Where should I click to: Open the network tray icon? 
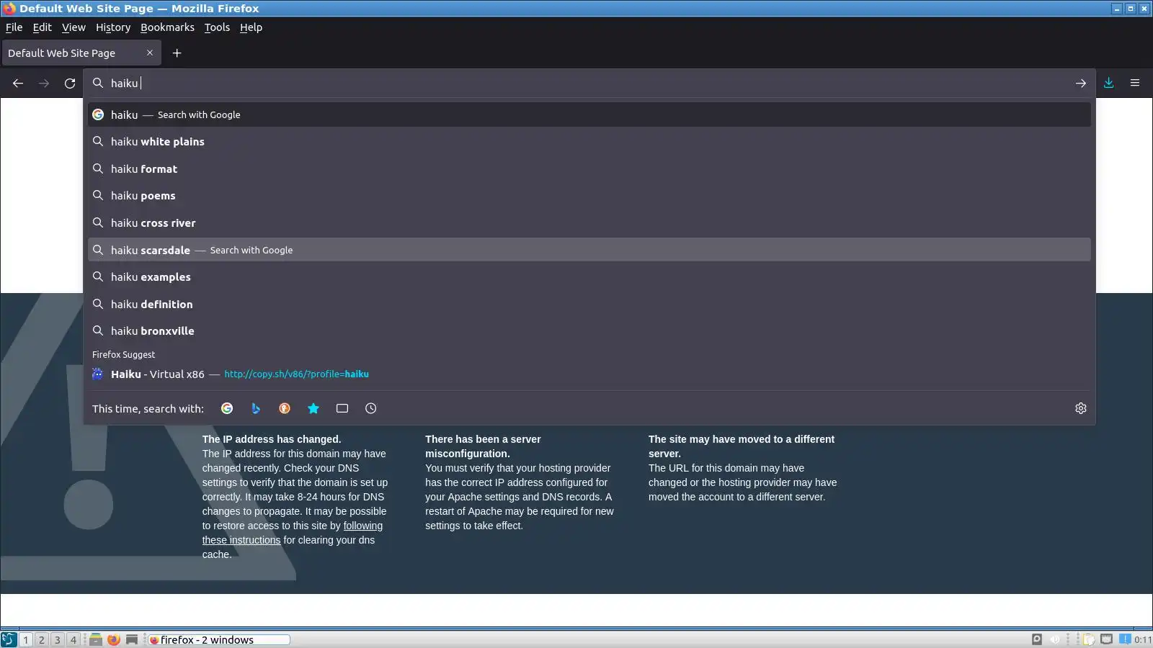(1107, 639)
